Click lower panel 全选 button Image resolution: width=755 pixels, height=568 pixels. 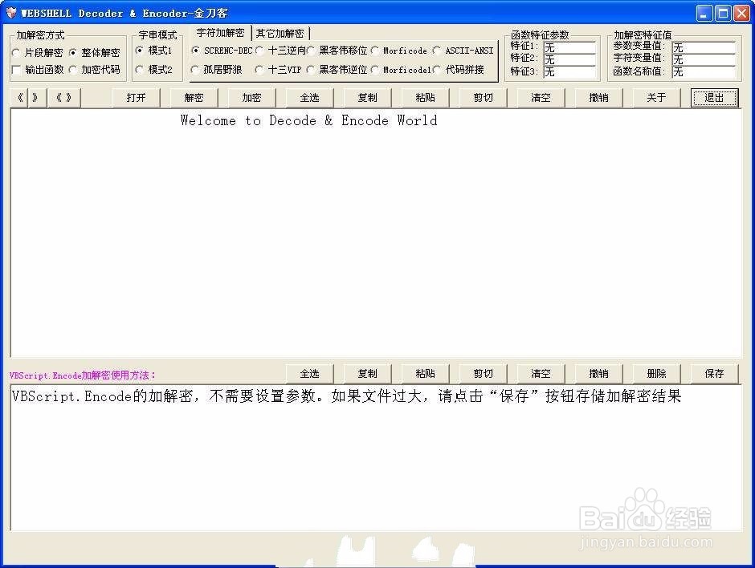[309, 374]
